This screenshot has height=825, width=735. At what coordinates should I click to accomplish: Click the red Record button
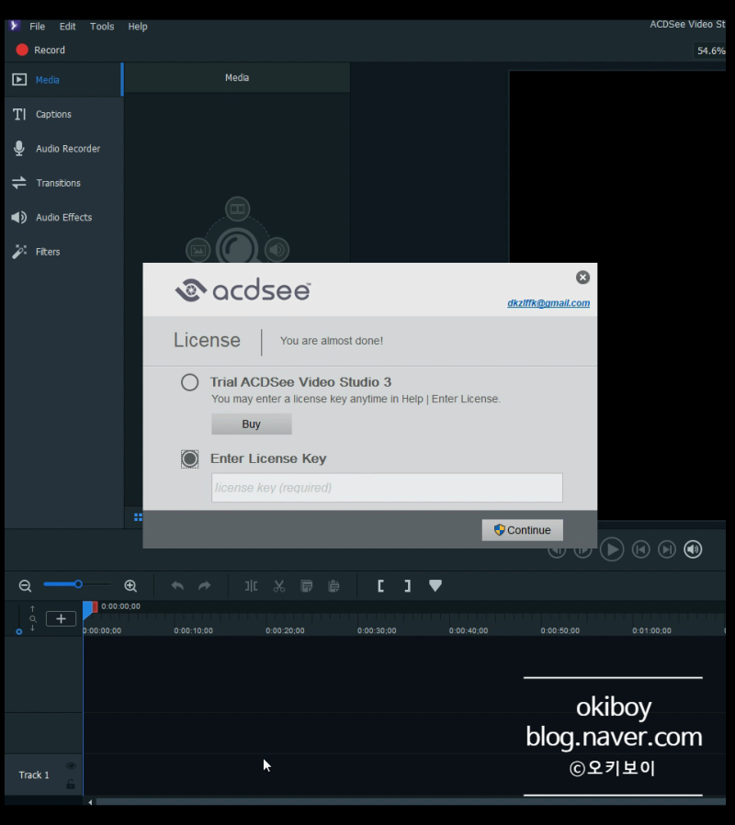point(40,50)
